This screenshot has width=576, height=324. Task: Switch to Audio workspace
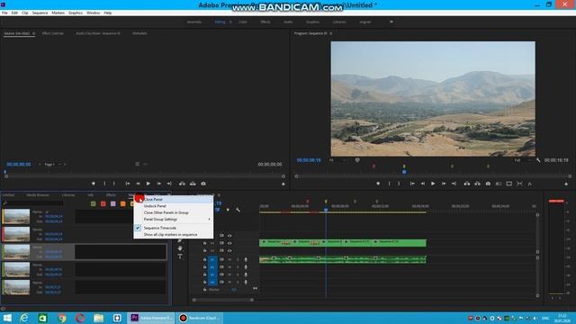[x=288, y=22]
